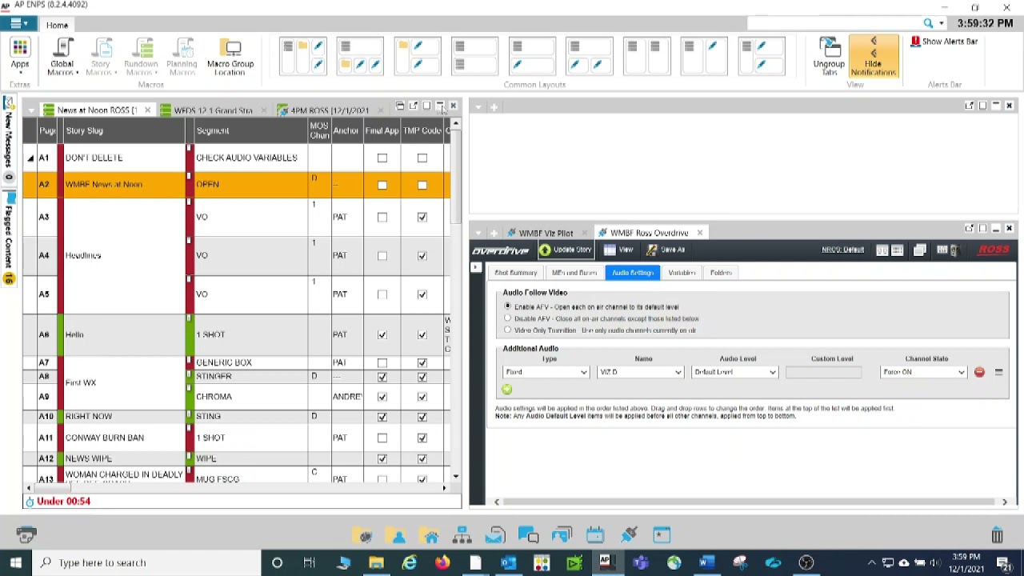Screen dimensions: 1024x576
Task: Open the Audio Level dropdown
Action: (x=734, y=372)
